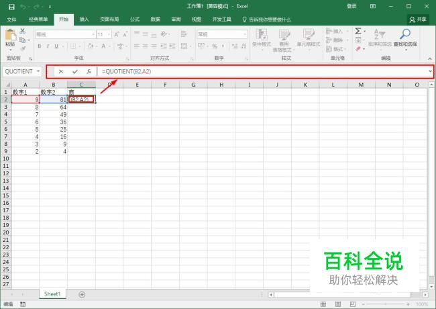Click the 共享 Share button
The height and width of the screenshot is (309, 436).
click(418, 19)
